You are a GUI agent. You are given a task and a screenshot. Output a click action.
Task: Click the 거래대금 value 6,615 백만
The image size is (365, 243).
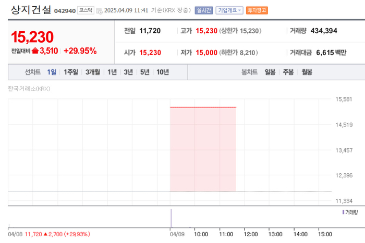(331, 53)
